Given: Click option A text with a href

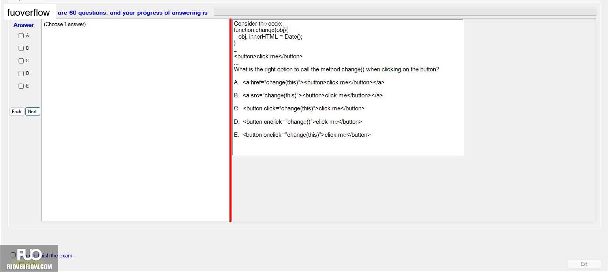Looking at the screenshot, I should click(309, 82).
